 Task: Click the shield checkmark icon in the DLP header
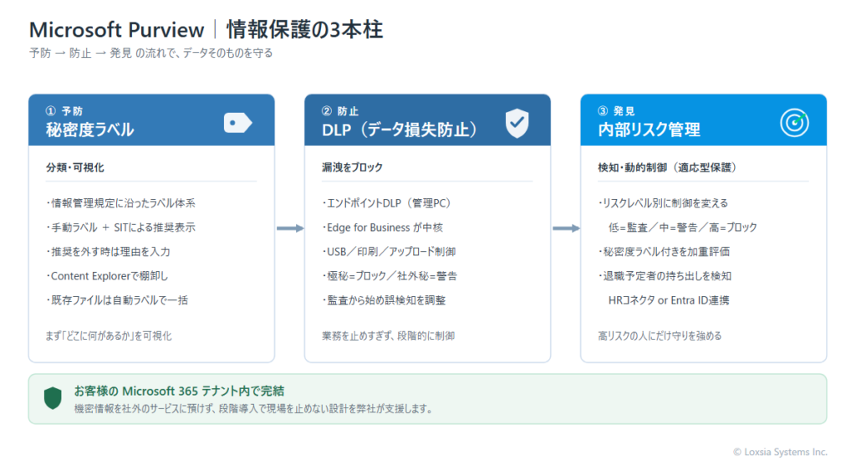517,123
